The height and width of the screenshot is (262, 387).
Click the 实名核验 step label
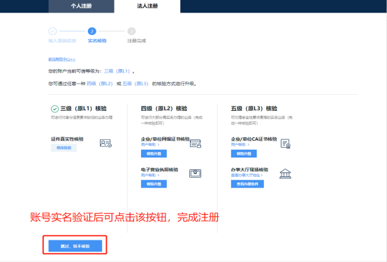pyautogui.click(x=97, y=40)
